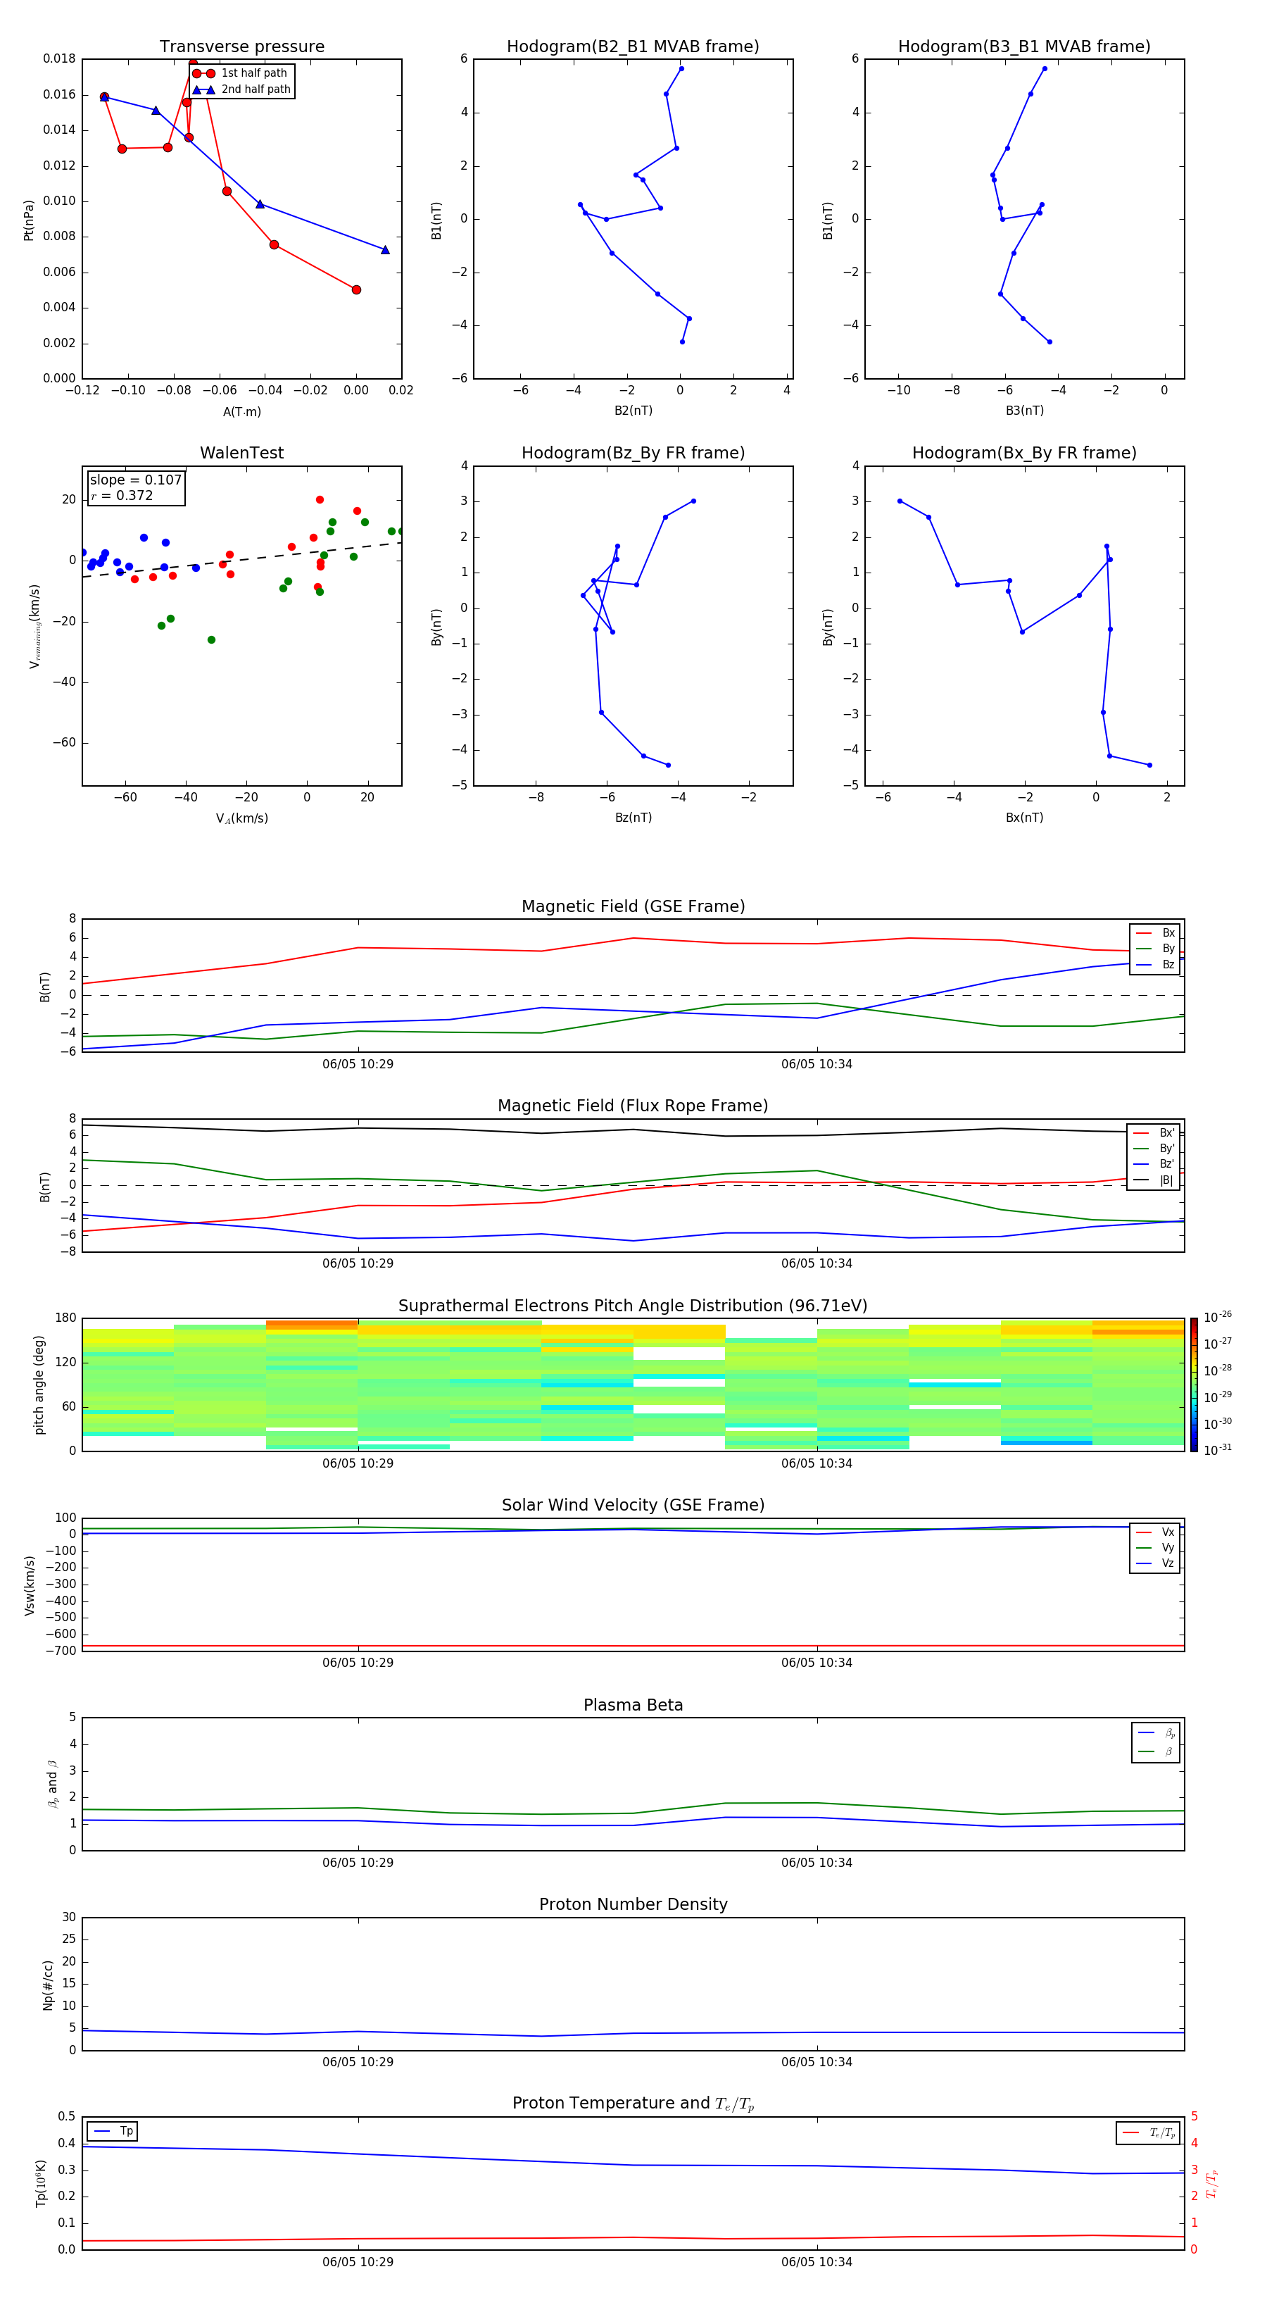Screen dimensions: 1267x2324
Task: Click the 'Magnetic Field (GSE Frame)' title
Action: point(633,906)
